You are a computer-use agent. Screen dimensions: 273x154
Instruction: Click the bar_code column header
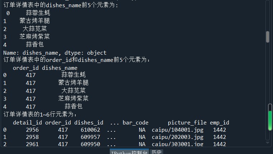click(x=136, y=122)
